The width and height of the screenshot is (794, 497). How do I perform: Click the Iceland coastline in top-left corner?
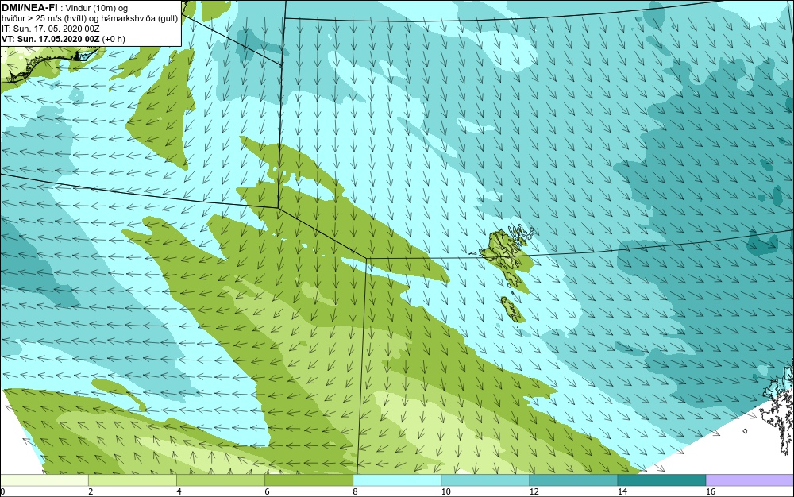pyautogui.click(x=48, y=64)
